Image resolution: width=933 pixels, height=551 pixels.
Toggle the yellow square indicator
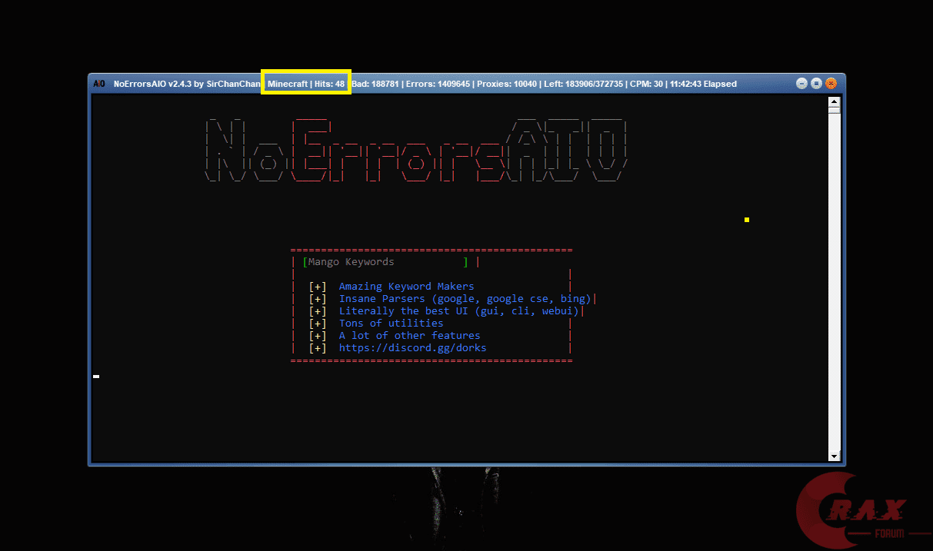746,220
